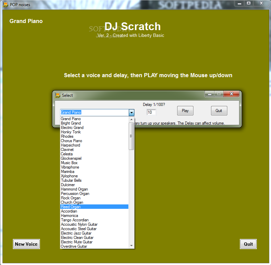Select Grand Piano in the voice list
This screenshot has width=271, height=265.
tap(95, 119)
